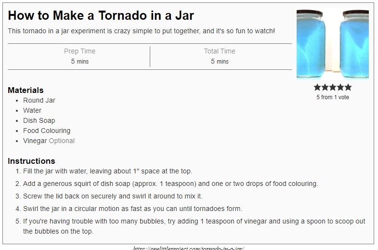Click the '5 from 1 vote' text

tap(333, 97)
